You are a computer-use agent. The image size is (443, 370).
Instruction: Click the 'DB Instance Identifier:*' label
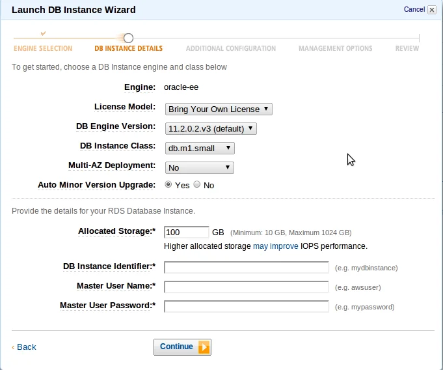(x=109, y=266)
